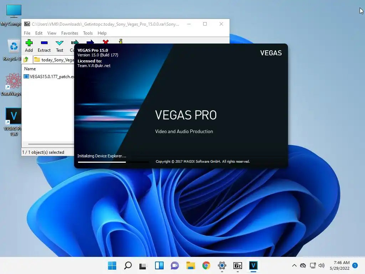Viewport: 365px width, 274px height.
Task: Open the Favorites menu in 7-Zip
Action: pyautogui.click(x=70, y=33)
